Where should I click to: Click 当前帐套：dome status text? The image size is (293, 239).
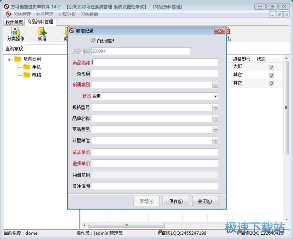21,233
